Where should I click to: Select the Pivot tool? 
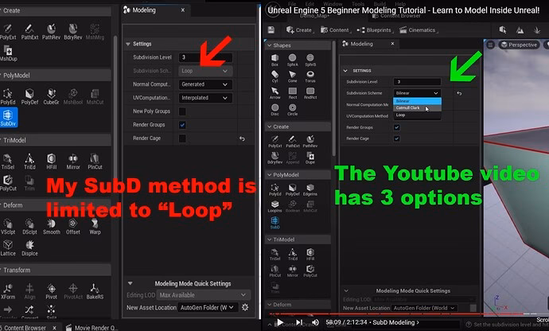tap(51, 291)
